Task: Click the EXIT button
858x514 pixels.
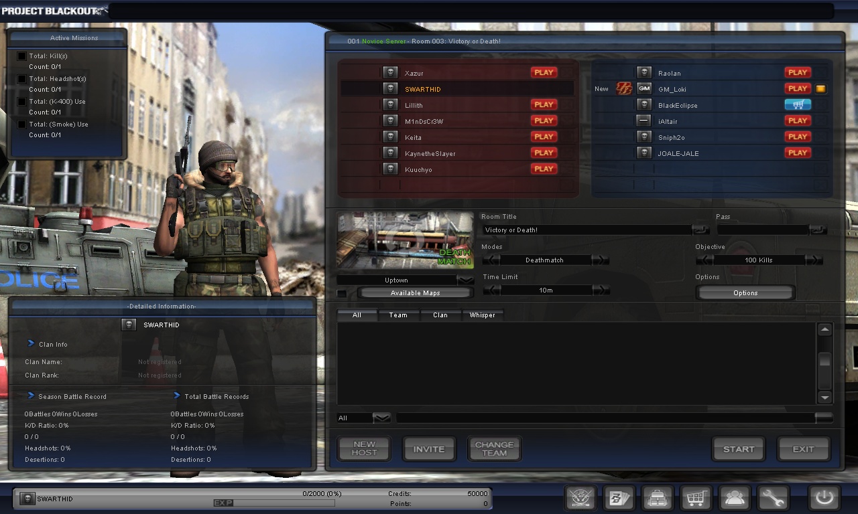Action: pyautogui.click(x=804, y=448)
